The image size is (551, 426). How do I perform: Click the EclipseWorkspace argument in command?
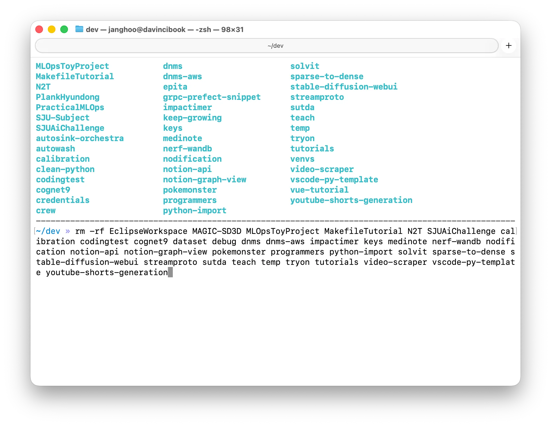pyautogui.click(x=148, y=231)
